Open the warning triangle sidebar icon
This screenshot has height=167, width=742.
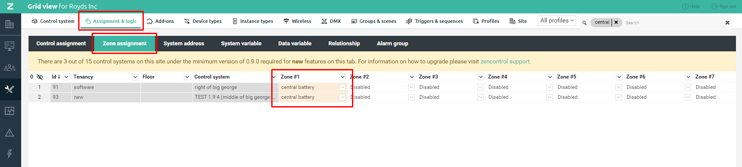(x=10, y=133)
